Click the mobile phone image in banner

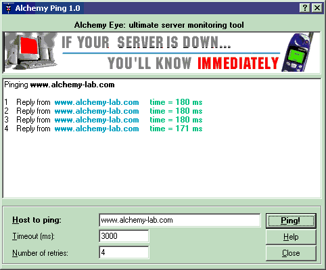pos(297,53)
